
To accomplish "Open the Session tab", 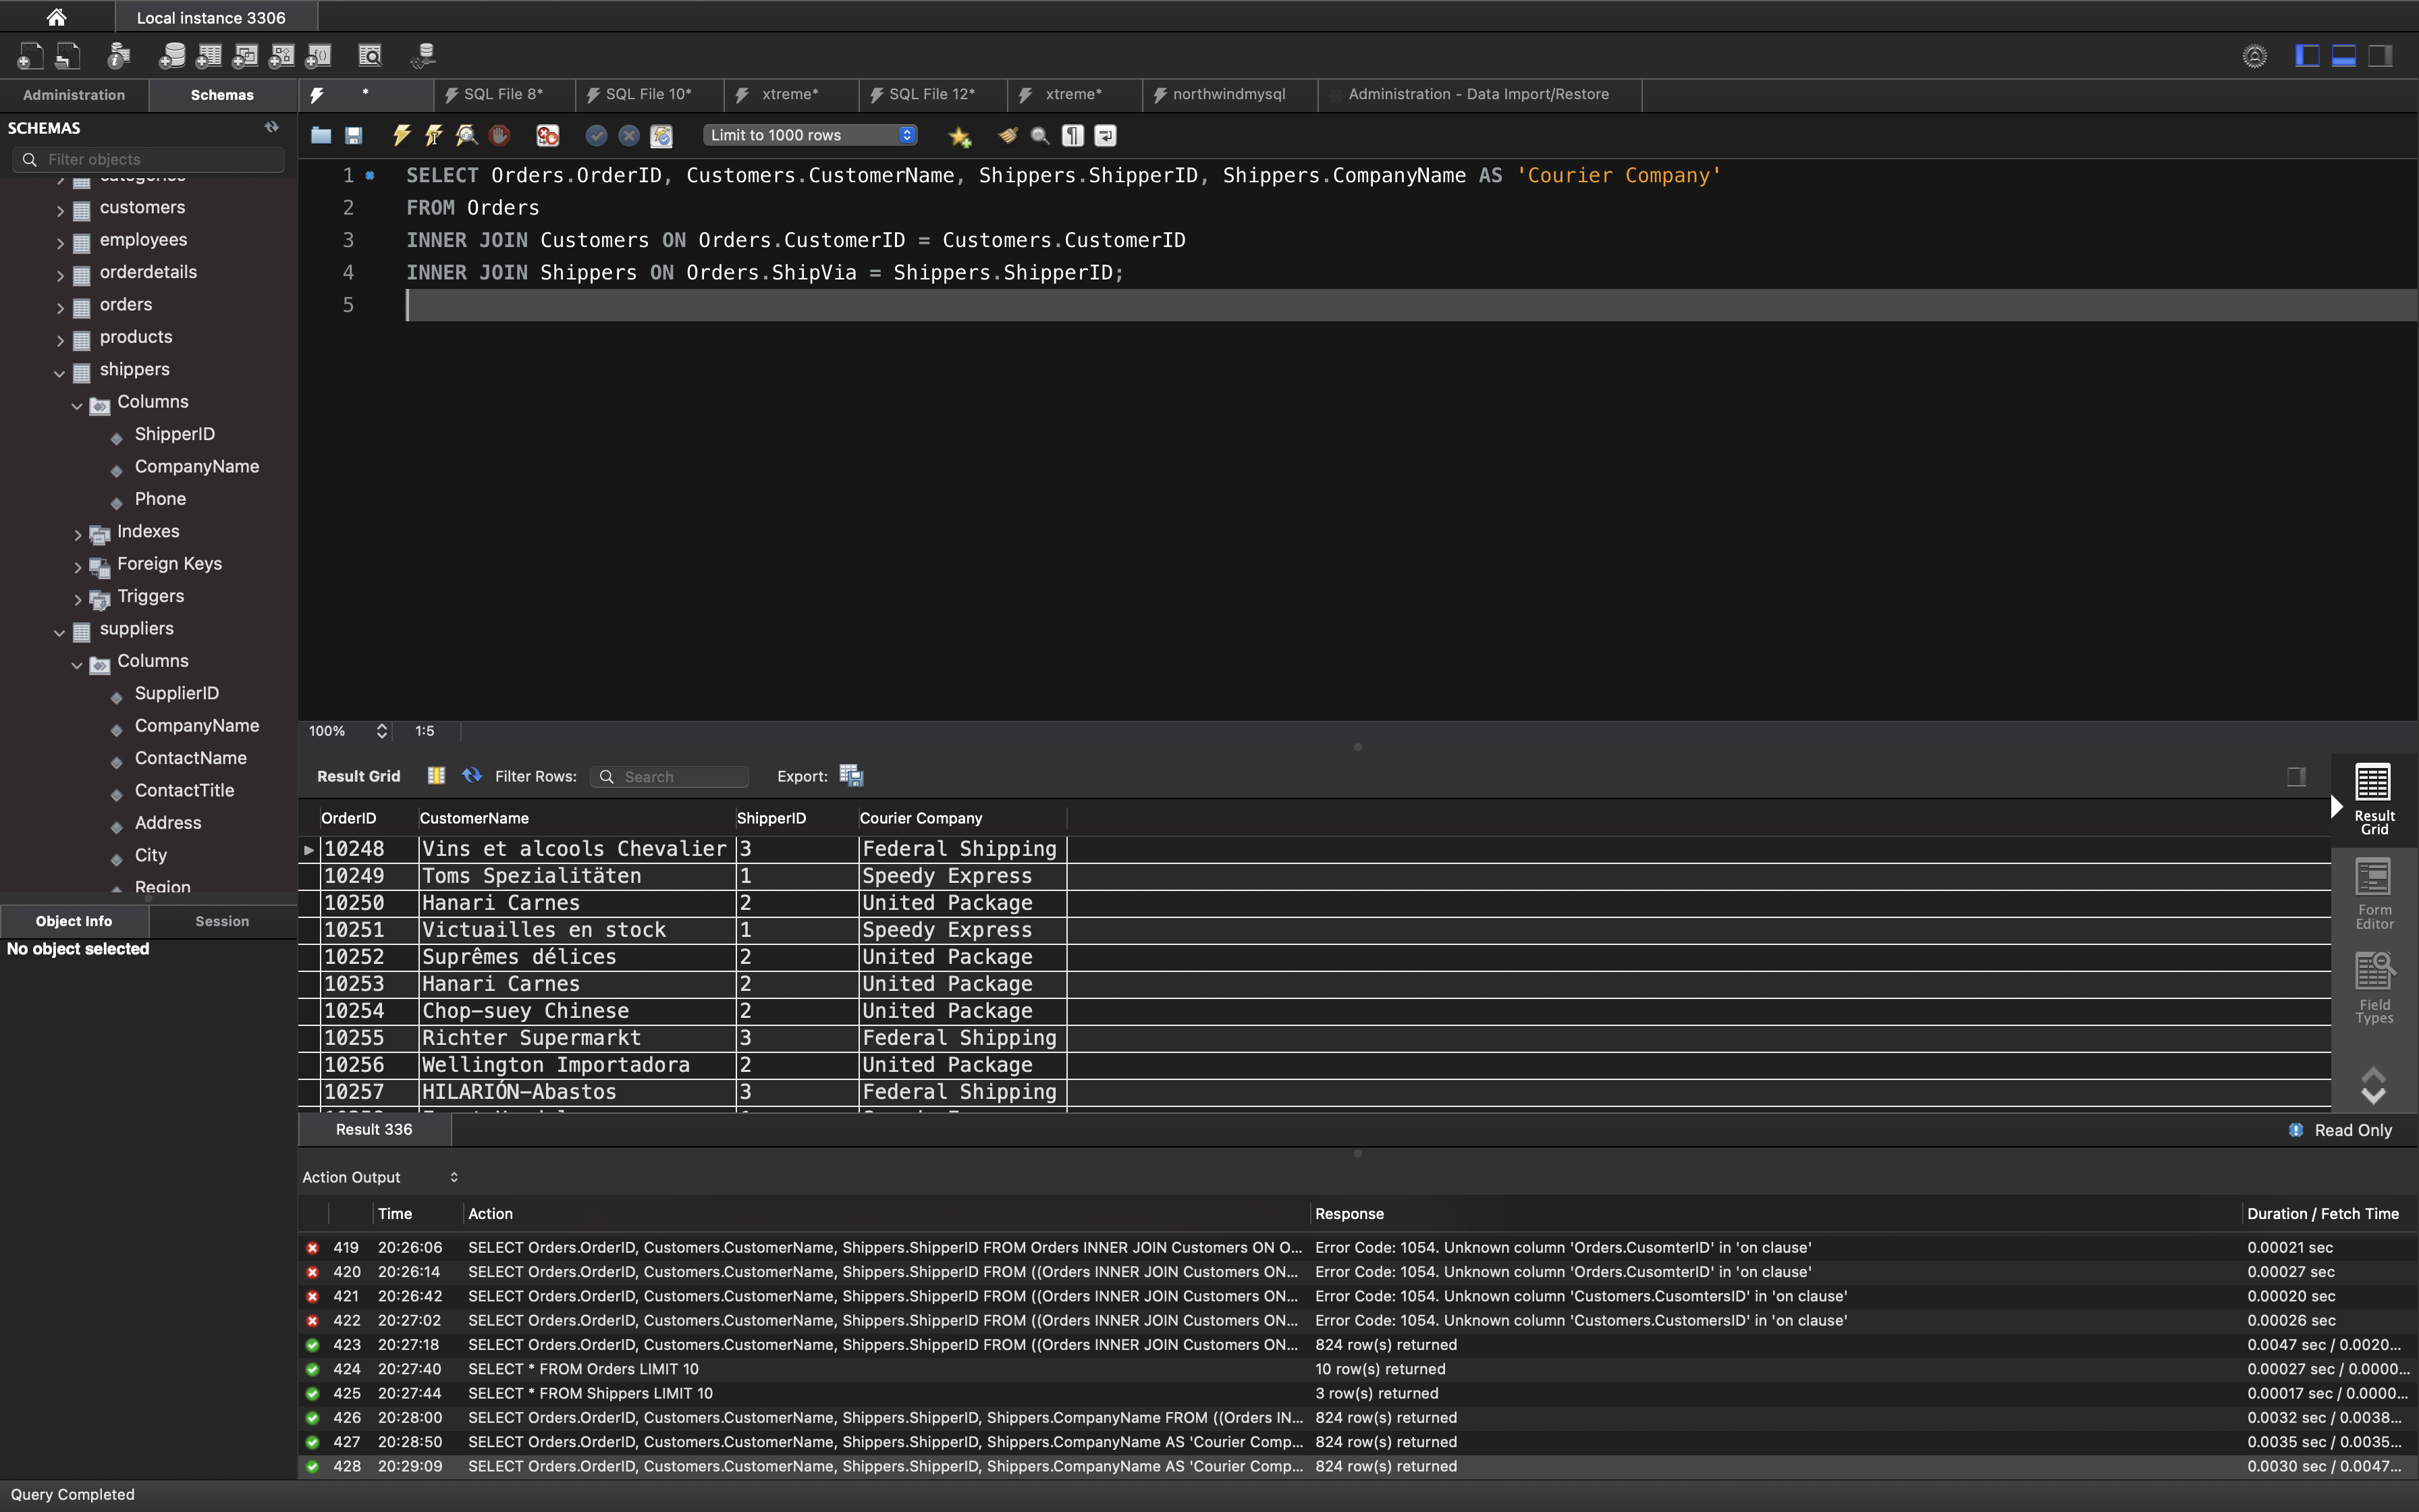I will [222, 921].
